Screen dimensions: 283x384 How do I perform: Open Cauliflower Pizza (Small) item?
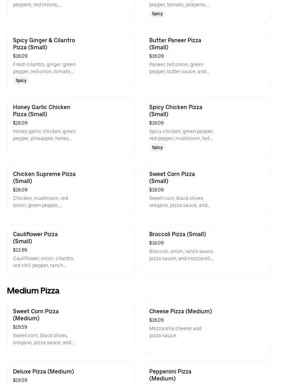(x=35, y=238)
